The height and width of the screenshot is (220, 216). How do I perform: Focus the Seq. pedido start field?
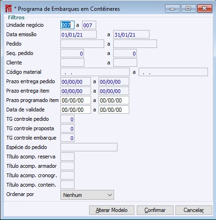(x=72, y=53)
